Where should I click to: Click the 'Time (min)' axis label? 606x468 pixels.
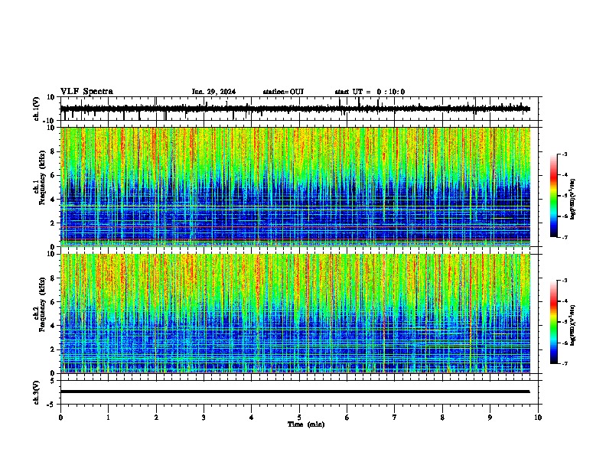(x=306, y=424)
